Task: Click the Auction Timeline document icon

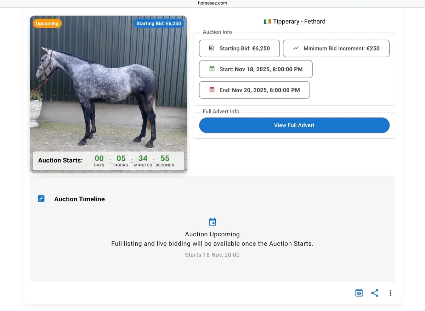Action: pos(41,198)
